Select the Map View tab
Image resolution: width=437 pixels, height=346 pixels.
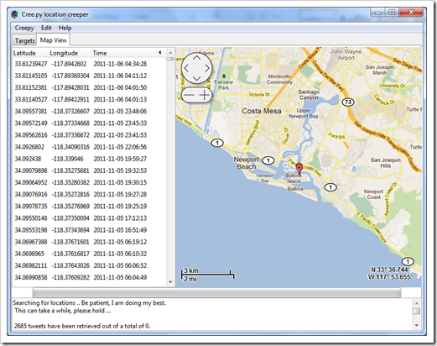tap(54, 40)
